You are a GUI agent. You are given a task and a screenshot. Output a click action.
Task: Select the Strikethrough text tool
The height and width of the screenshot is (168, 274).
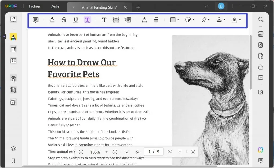pos(64,19)
